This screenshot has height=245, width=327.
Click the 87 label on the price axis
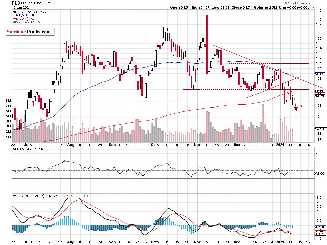coord(319,139)
